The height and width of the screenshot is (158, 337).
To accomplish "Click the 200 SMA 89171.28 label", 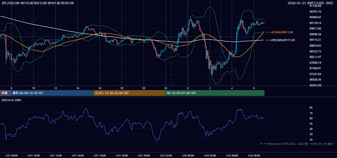I will 281,40.
